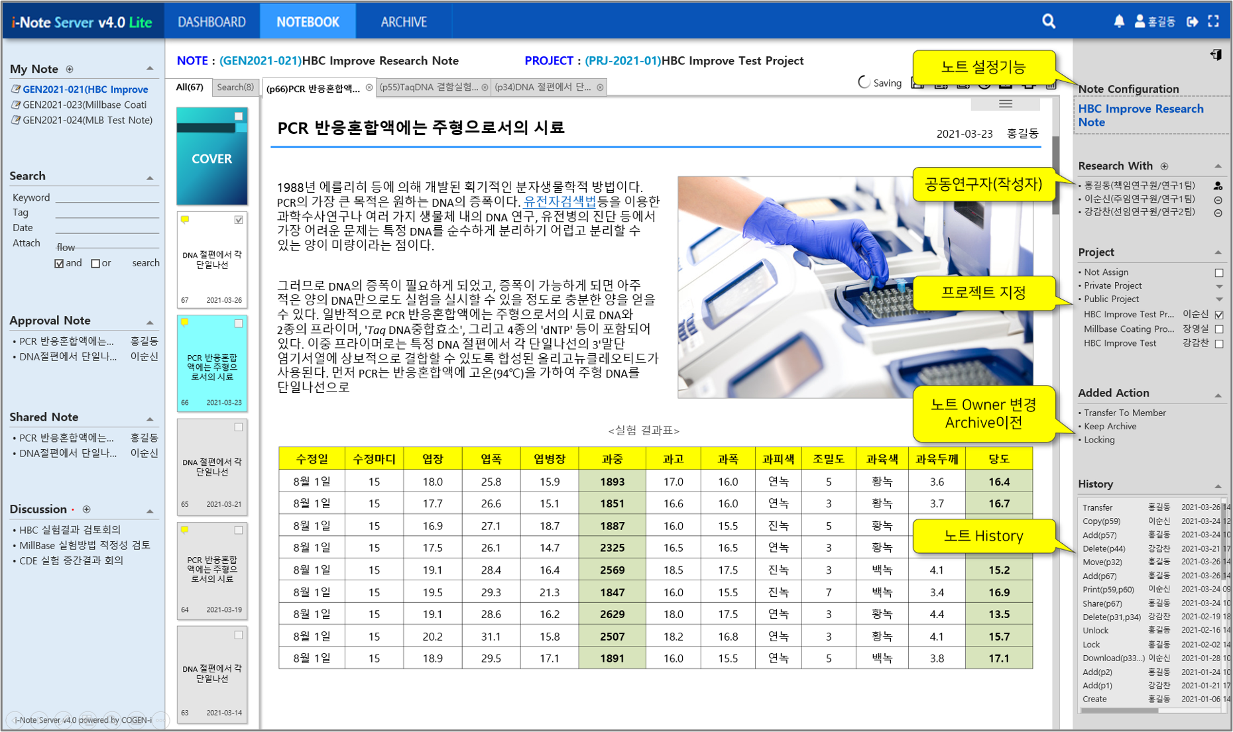Click the Locking action
The width and height of the screenshot is (1233, 732).
click(1099, 440)
